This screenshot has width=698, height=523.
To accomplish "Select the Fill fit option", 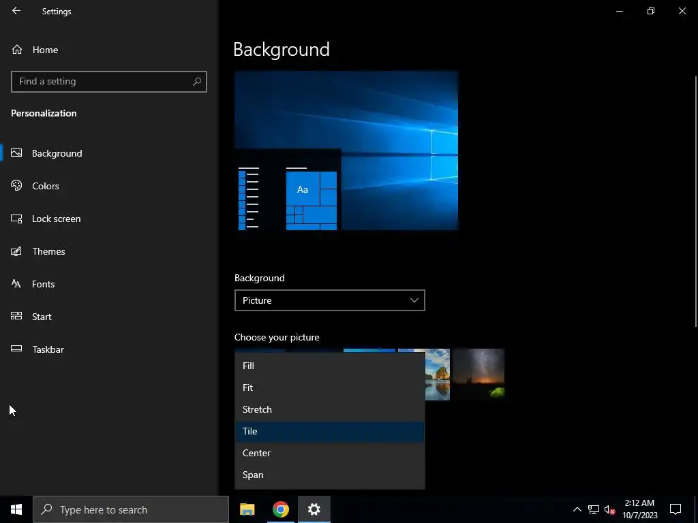I will 329,366.
